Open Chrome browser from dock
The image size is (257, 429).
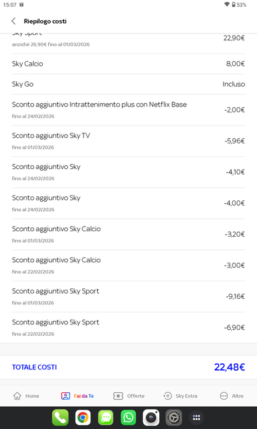coord(83,418)
